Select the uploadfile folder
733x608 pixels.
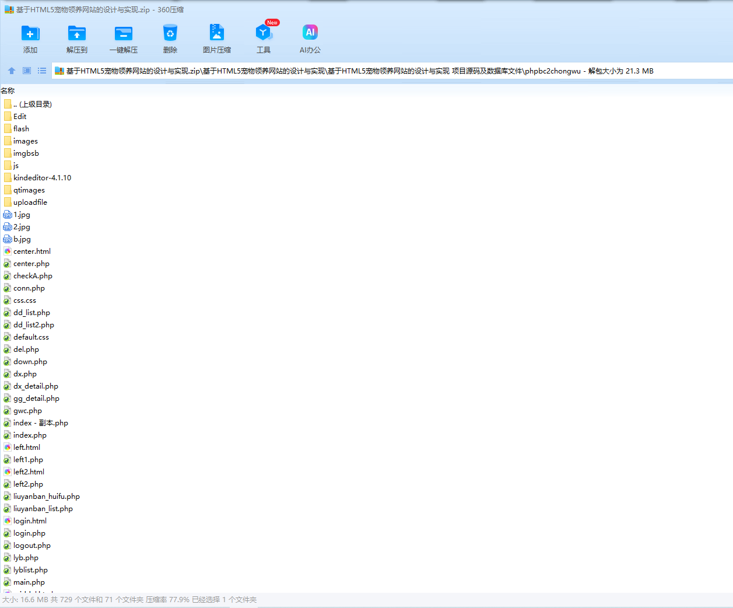click(x=26, y=202)
